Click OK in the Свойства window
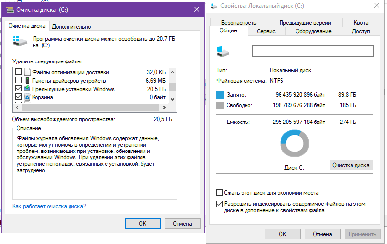This screenshot has width=387, height=244. (282, 234)
